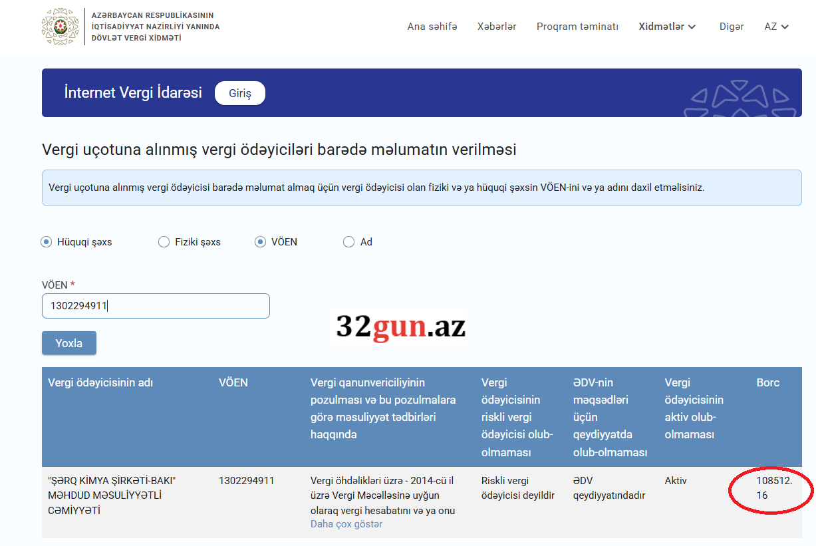
Task: Click the Vergi ödəyicisinin adı column header
Action: (x=100, y=382)
